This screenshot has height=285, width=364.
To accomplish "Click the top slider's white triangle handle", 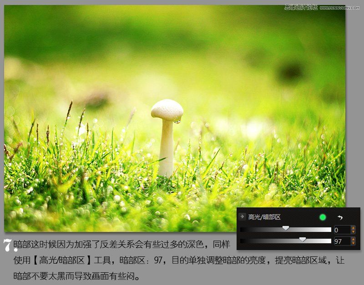I will click(x=286, y=228).
